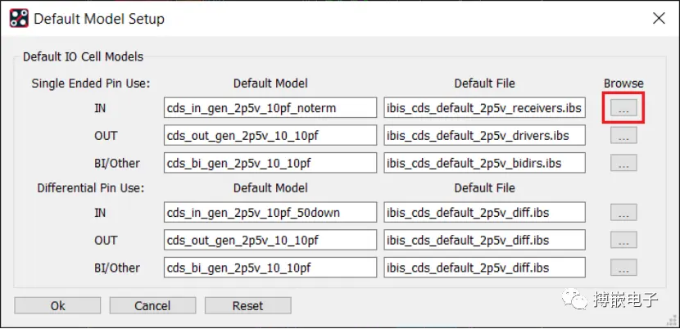Browse file for differential IN model
This screenshot has width=680, height=329.
pyautogui.click(x=623, y=213)
